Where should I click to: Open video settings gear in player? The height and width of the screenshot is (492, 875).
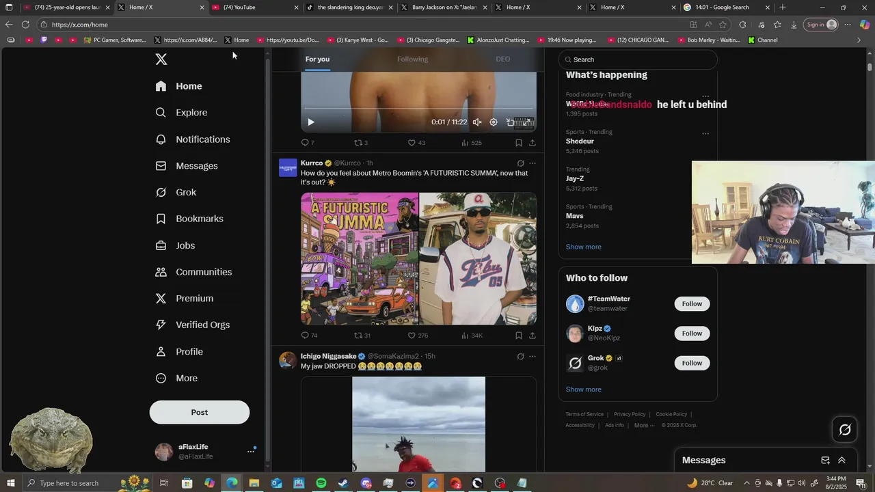[x=494, y=122]
